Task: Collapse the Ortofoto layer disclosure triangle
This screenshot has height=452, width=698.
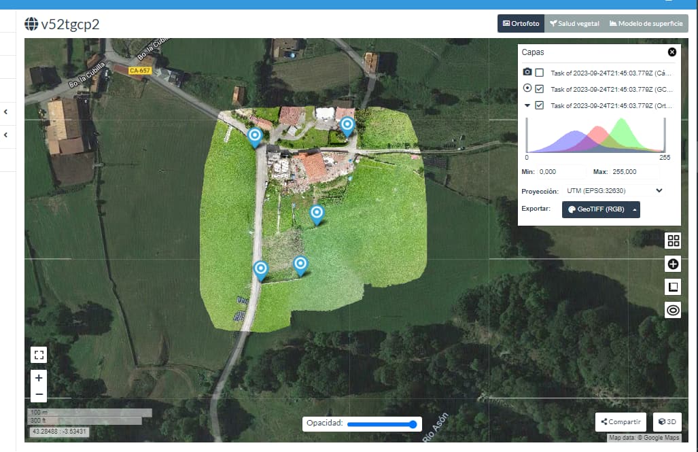Action: click(528, 105)
